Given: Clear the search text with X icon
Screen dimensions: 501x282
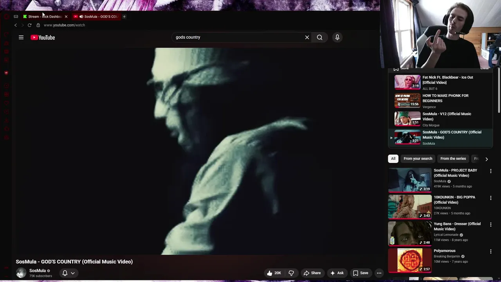Looking at the screenshot, I should 307,37.
